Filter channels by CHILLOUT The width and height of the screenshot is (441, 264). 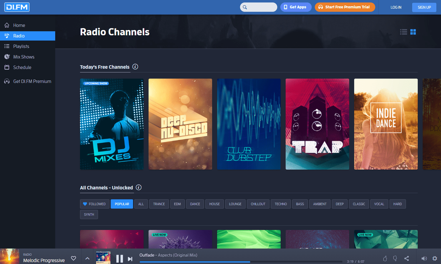point(258,204)
